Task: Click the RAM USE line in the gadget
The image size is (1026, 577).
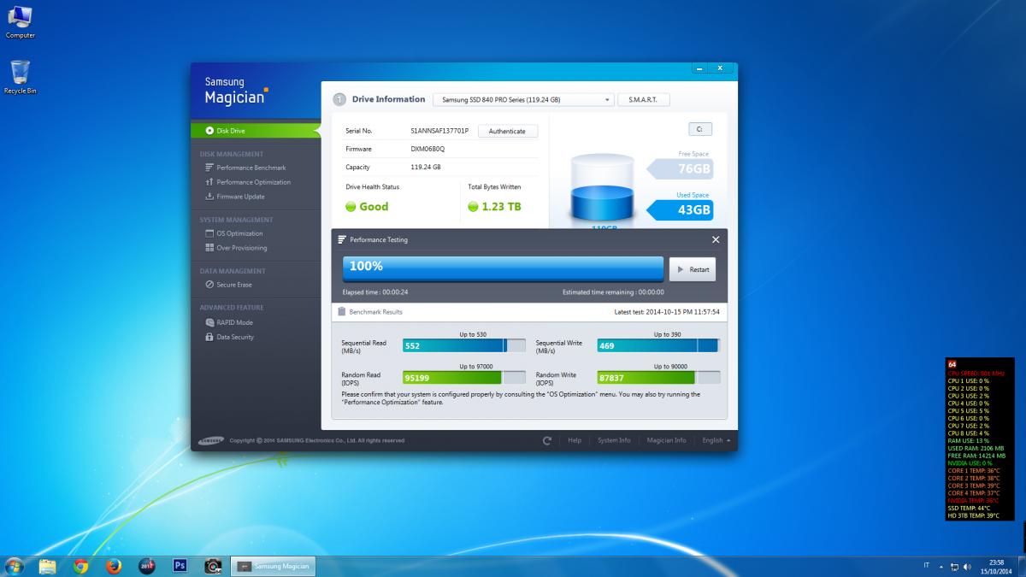Action: click(x=968, y=440)
